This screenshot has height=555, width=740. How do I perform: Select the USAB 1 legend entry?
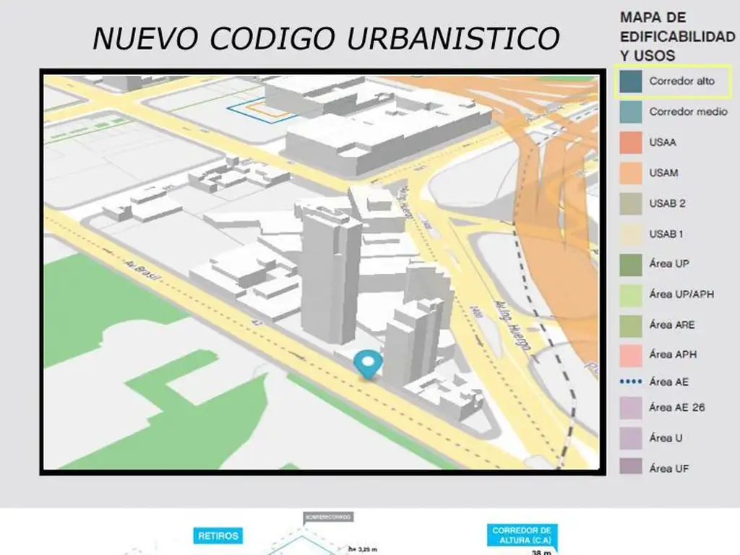pos(666,233)
